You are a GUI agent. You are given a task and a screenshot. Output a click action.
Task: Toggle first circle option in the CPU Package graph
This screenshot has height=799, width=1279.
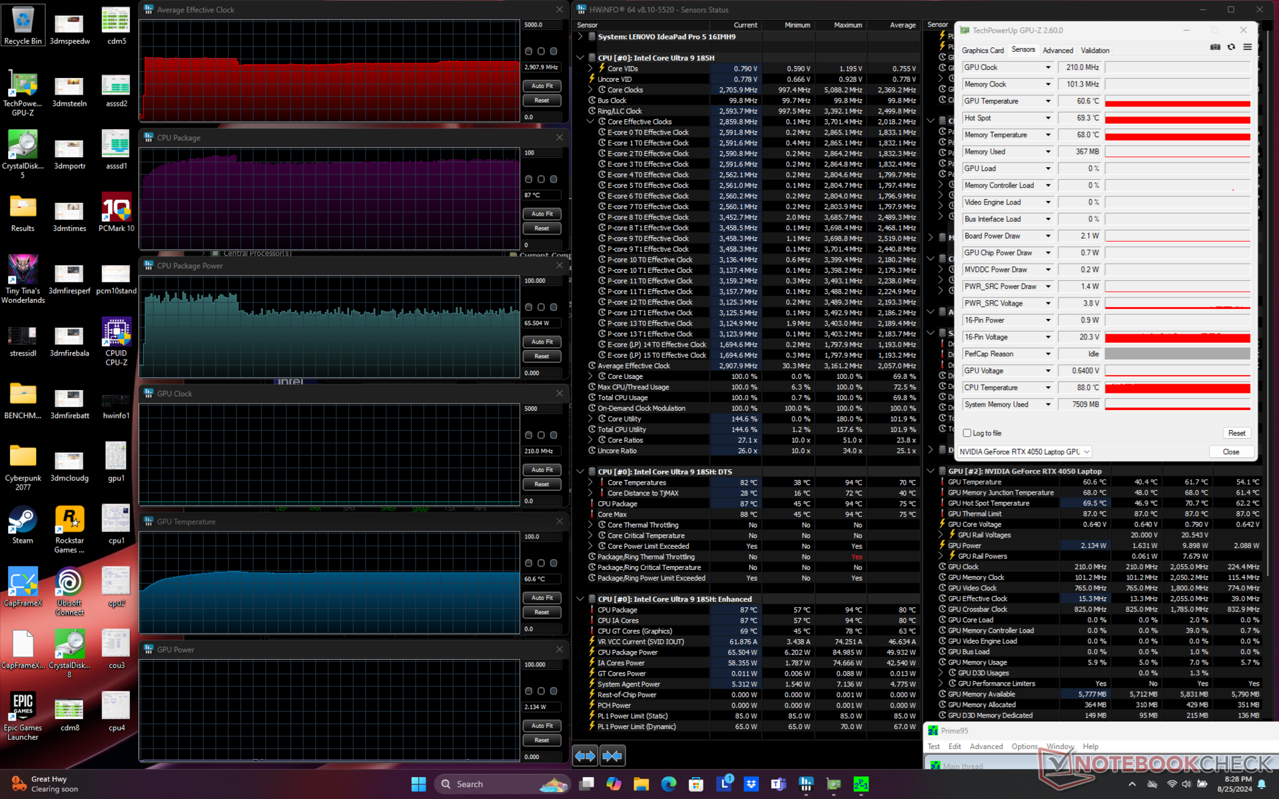[x=528, y=179]
